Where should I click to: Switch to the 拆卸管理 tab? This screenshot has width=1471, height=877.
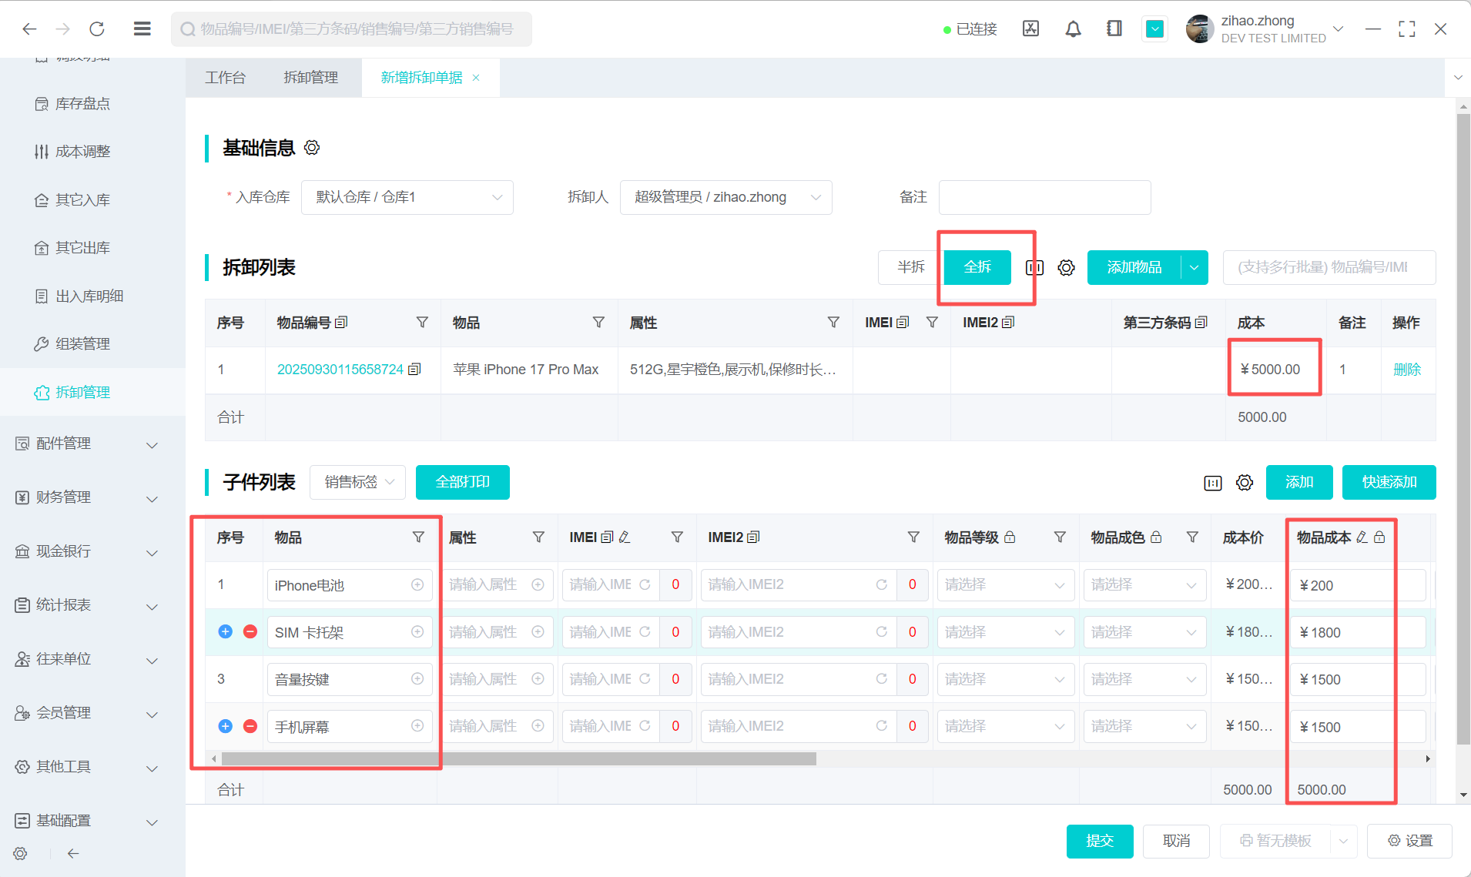[310, 78]
